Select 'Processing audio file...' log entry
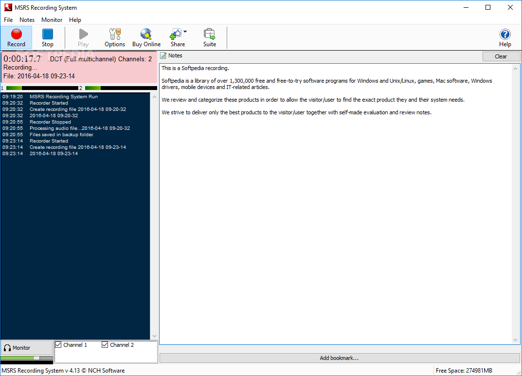The width and height of the screenshot is (522, 376). pyautogui.click(x=80, y=128)
